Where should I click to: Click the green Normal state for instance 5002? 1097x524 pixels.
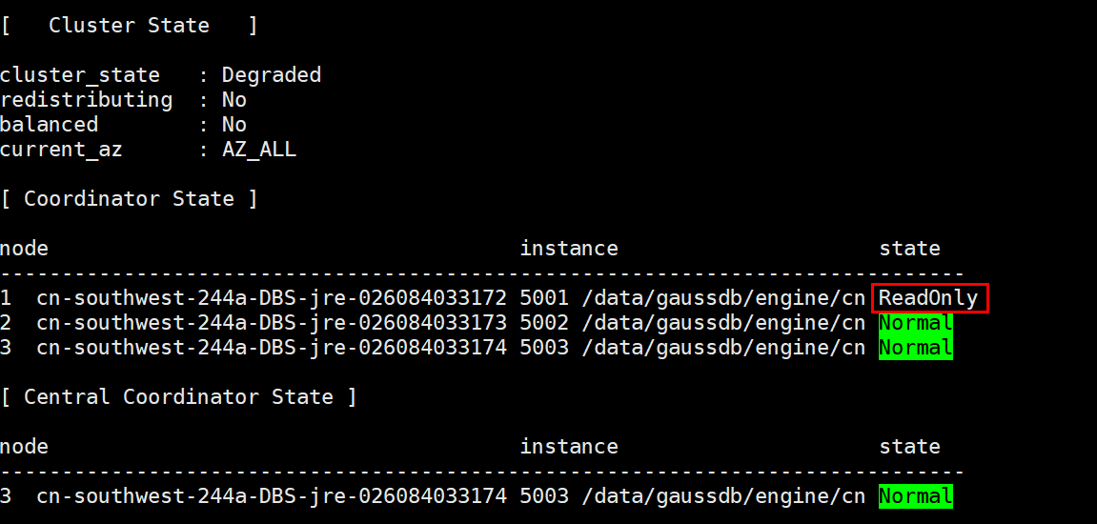point(916,323)
